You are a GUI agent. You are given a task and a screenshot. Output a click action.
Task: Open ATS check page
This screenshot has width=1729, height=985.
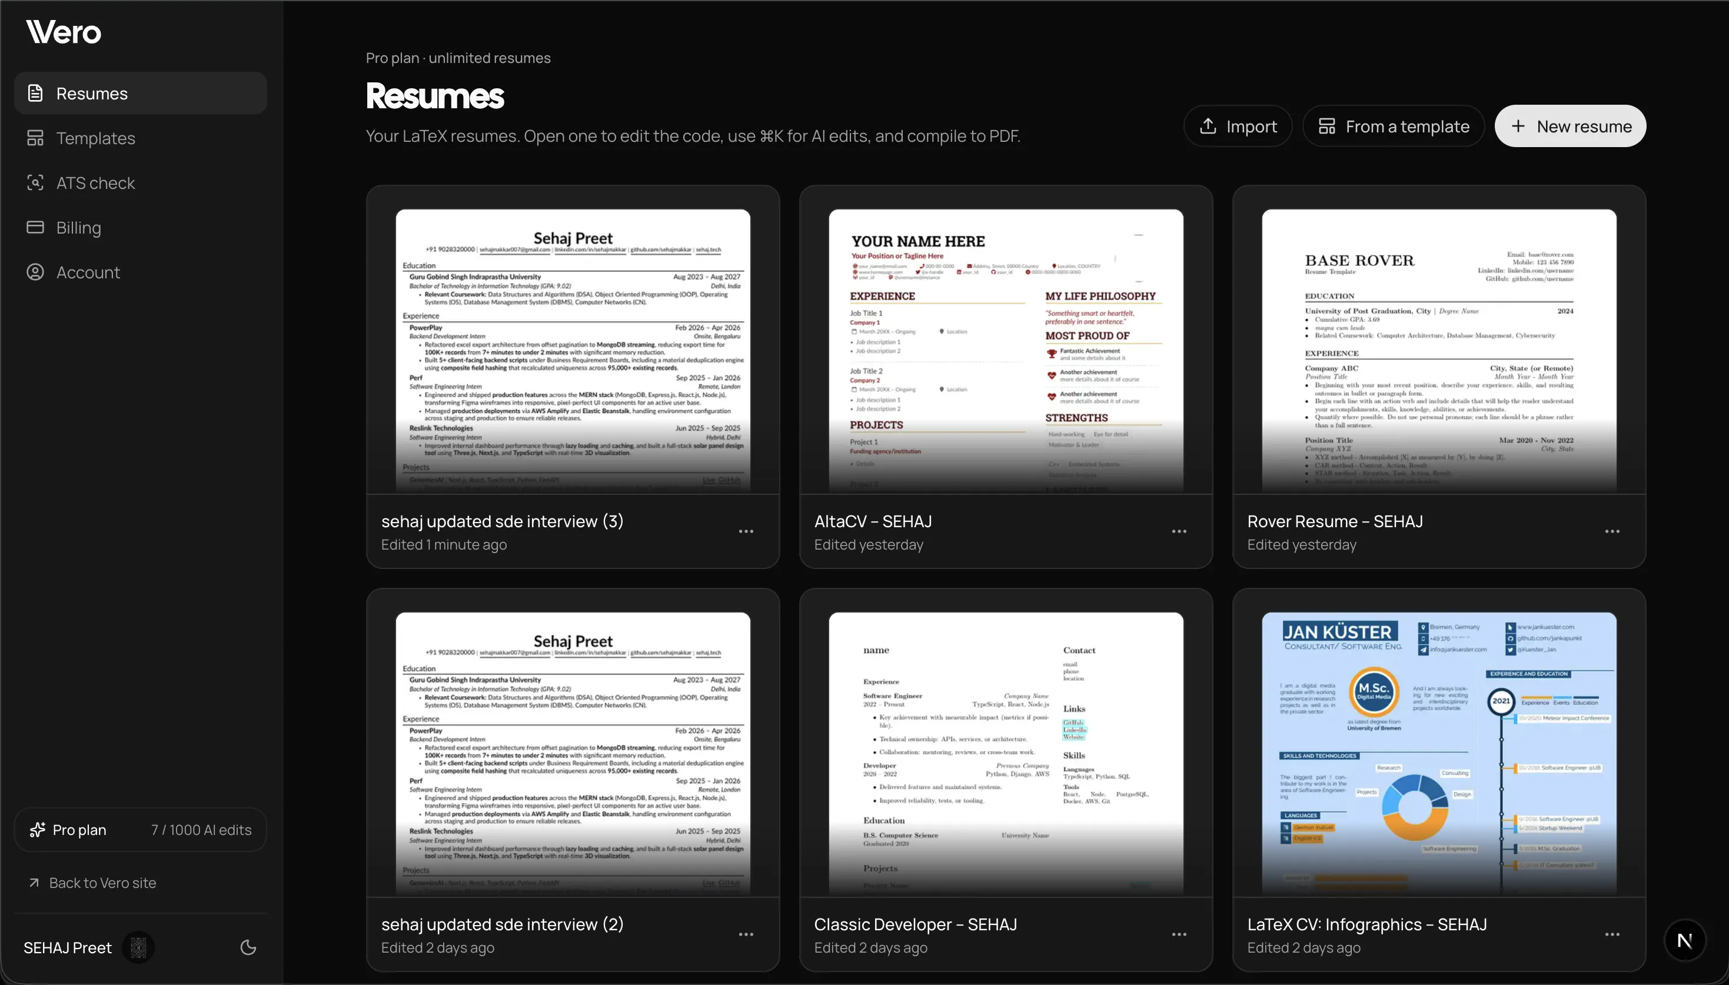point(141,182)
